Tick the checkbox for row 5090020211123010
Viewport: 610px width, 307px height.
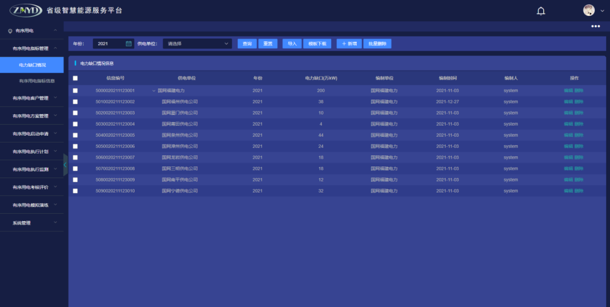75,191
